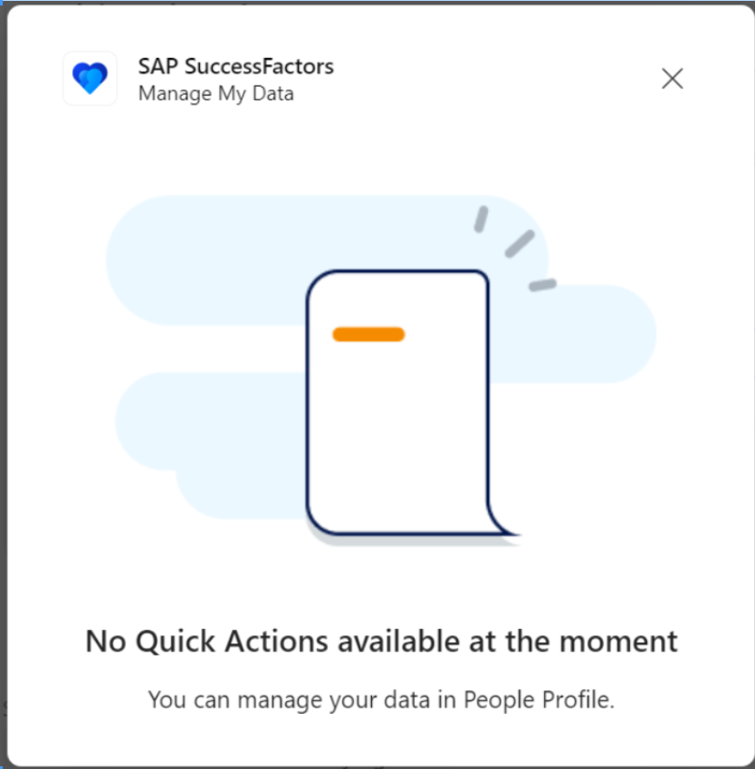Click the gray sparkle lines above document
This screenshot has height=769, width=755.
(x=515, y=249)
